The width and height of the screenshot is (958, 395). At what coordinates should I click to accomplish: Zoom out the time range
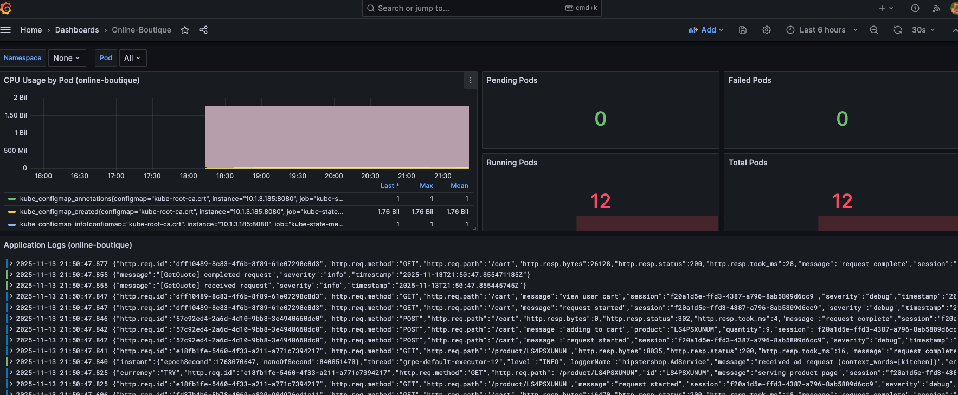pyautogui.click(x=874, y=30)
